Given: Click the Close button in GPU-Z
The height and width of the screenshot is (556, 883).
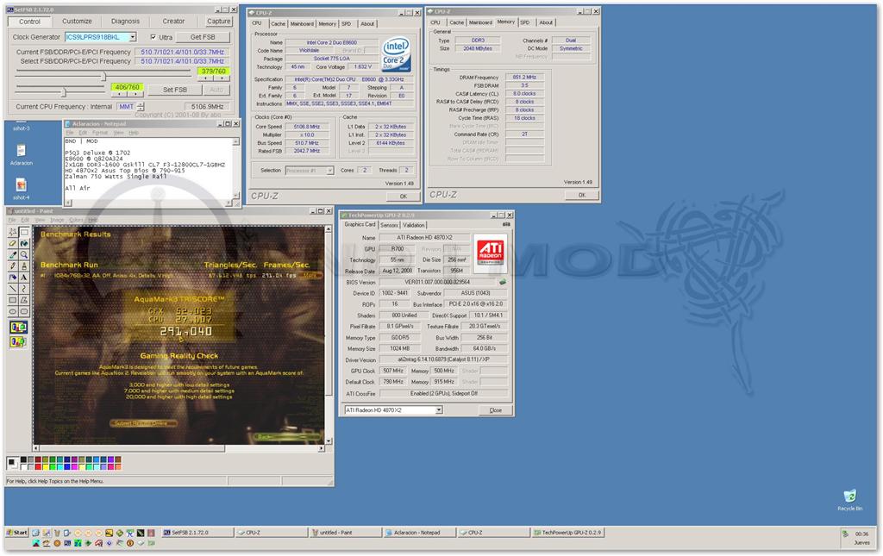Looking at the screenshot, I should pos(496,410).
